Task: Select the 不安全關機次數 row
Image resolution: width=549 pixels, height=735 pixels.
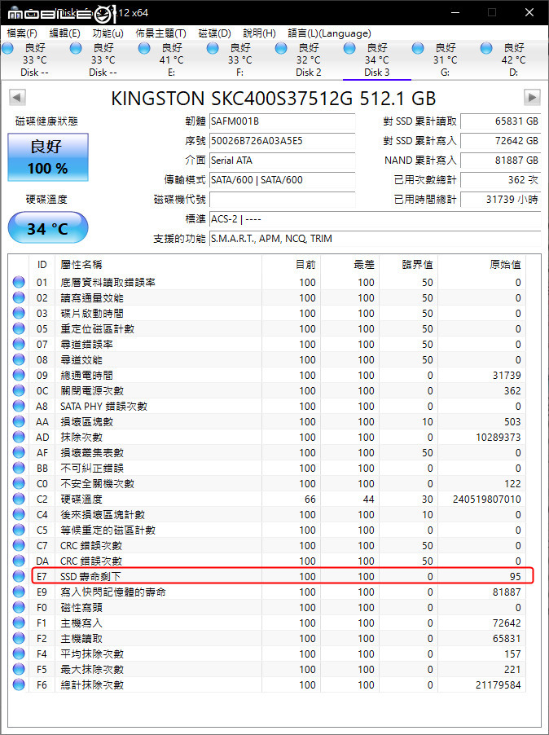Action: pyautogui.click(x=268, y=483)
